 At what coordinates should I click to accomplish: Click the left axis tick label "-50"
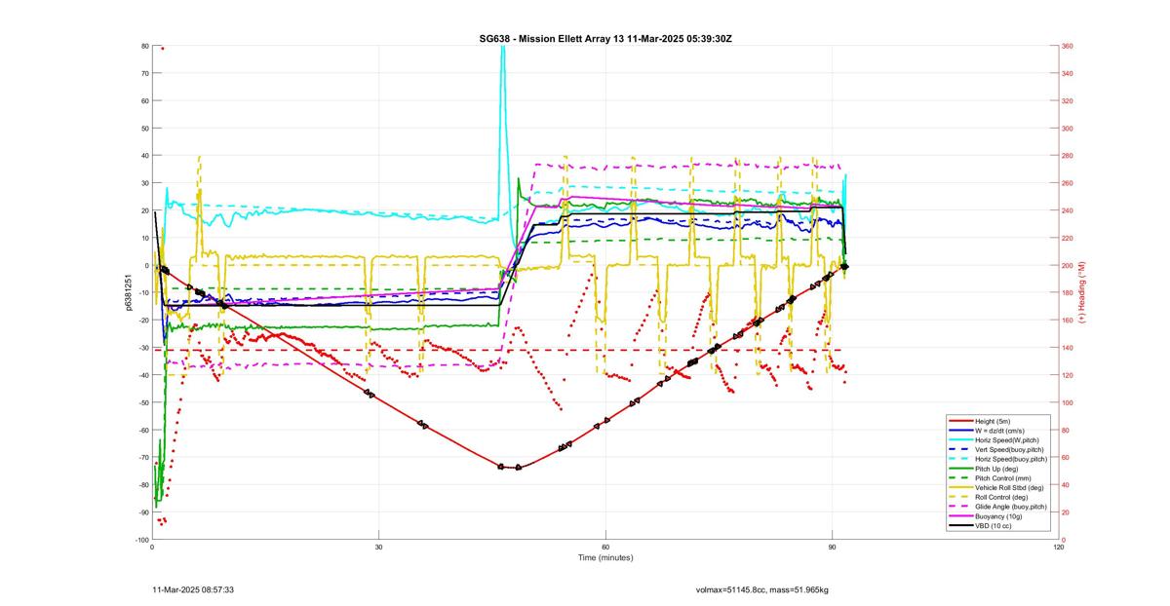142,402
